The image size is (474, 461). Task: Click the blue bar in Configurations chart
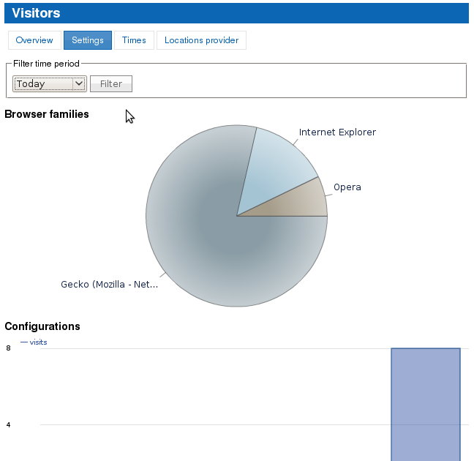425,402
